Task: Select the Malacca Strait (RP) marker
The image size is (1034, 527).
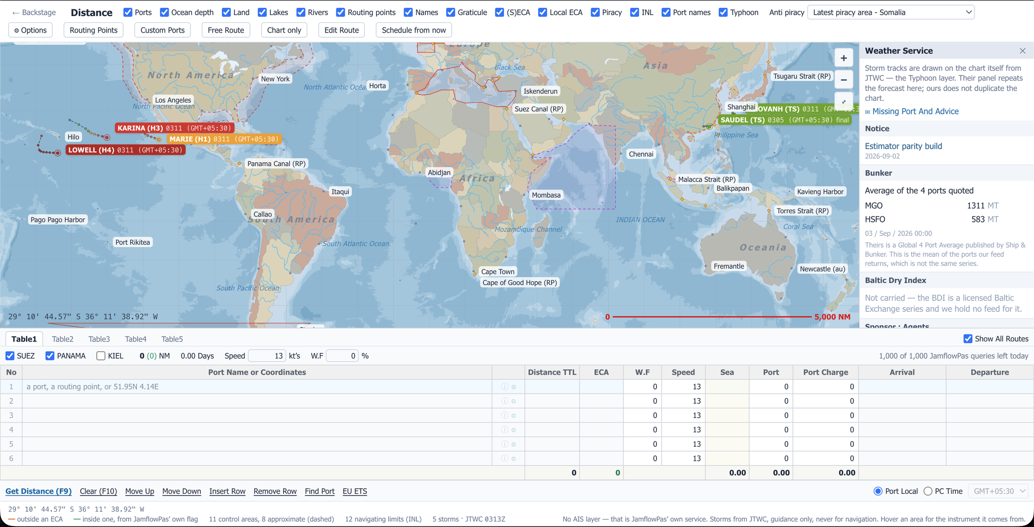Action: click(x=706, y=179)
